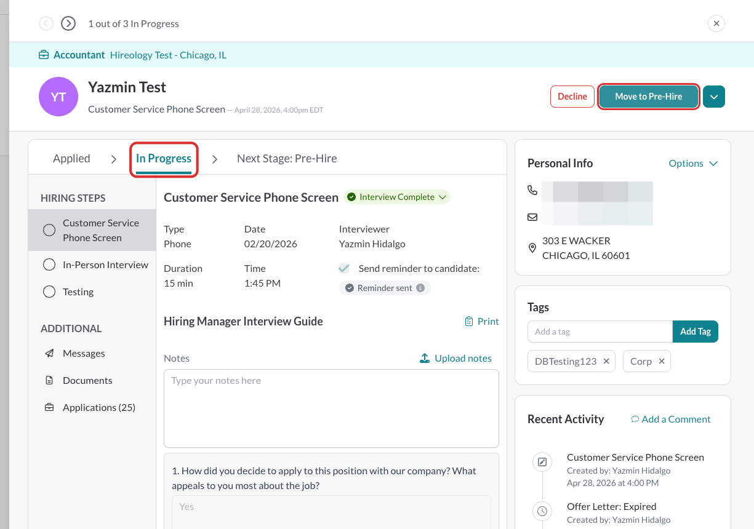
Task: Click the Date value 02/20/2026
Action: pos(271,244)
